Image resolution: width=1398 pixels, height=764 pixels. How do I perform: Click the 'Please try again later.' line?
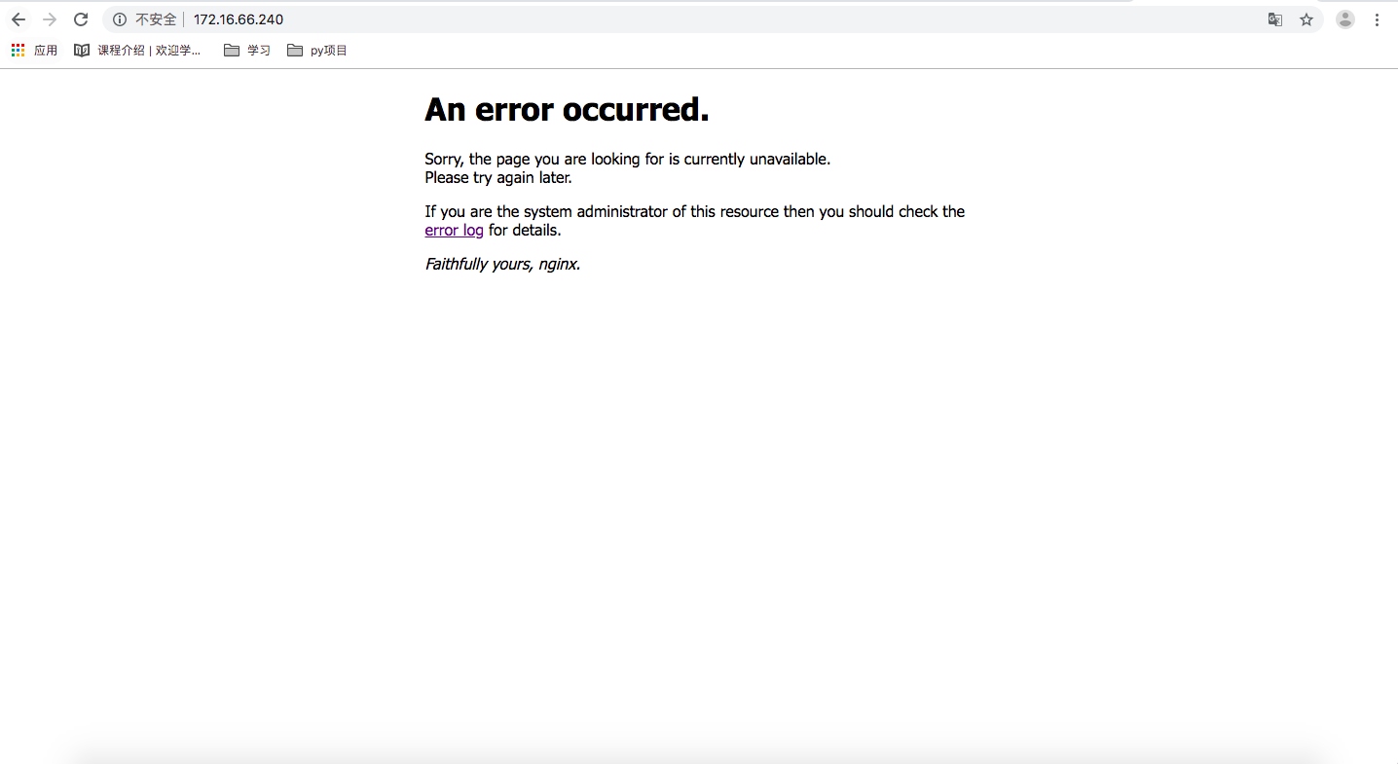pyautogui.click(x=498, y=178)
